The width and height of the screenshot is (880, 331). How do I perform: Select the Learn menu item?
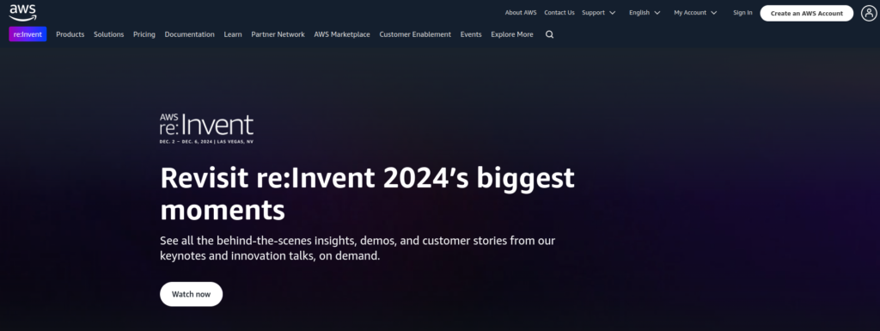(x=233, y=34)
